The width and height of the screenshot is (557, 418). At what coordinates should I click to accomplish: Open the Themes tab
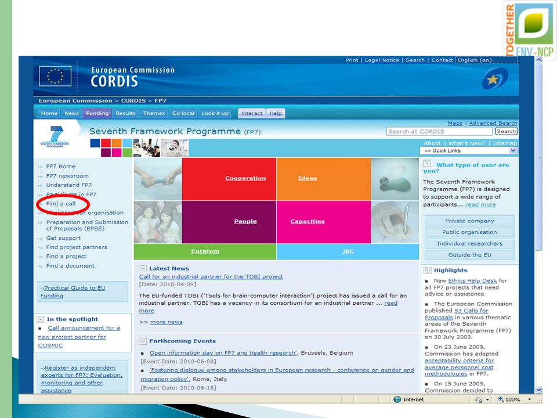tap(154, 113)
